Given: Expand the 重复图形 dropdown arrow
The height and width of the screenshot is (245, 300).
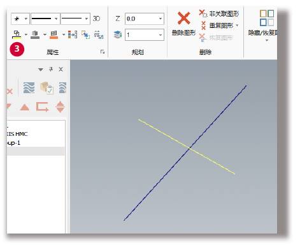Looking at the screenshot, I should coord(237,26).
